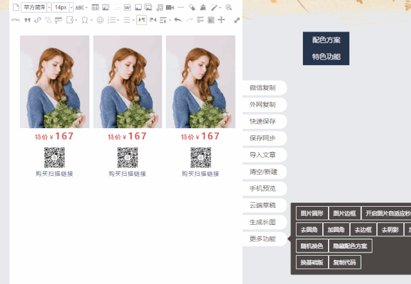Click 随机换色 to randomize colors
Viewport: 411px width, 284px height.
[312, 246]
